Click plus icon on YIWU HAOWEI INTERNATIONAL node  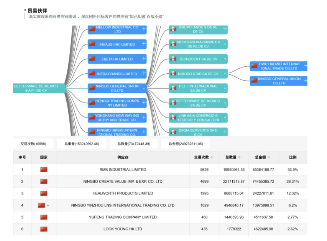[306, 66]
